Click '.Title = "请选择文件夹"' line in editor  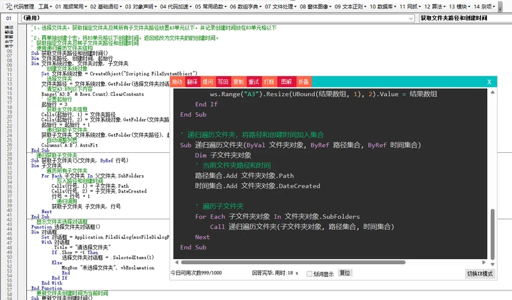pyautogui.click(x=83, y=247)
